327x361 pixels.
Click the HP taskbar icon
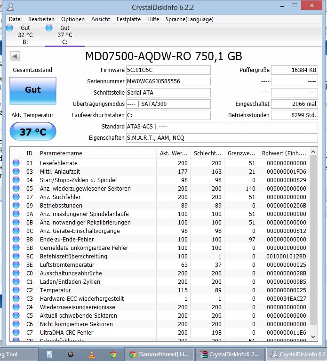pos(71,354)
